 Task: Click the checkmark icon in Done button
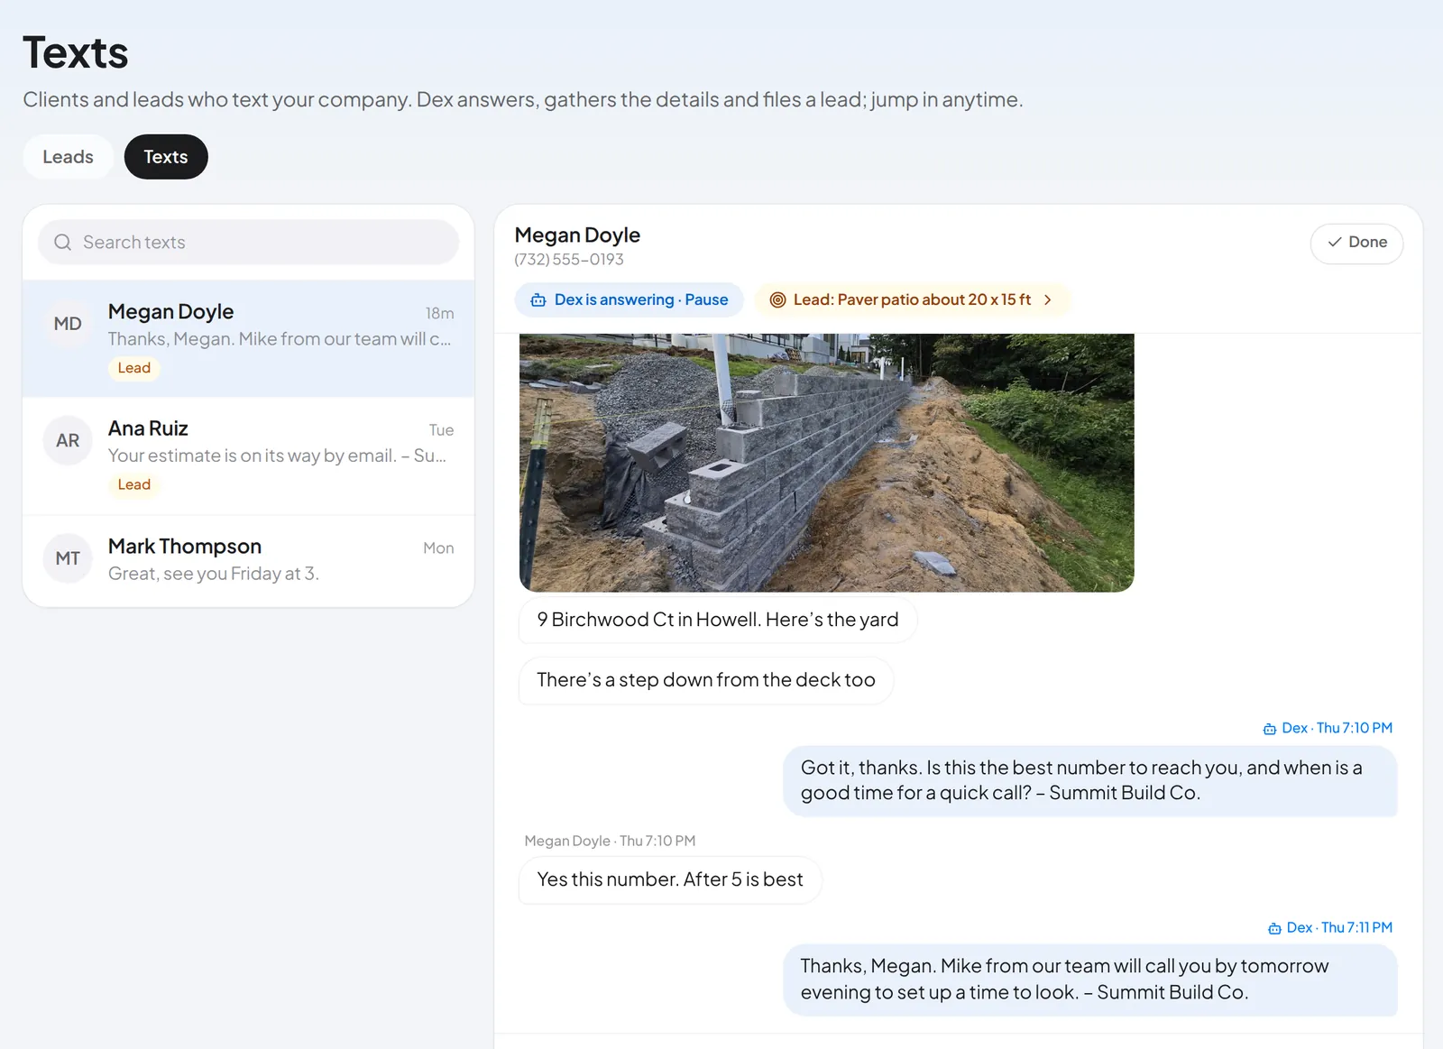click(1335, 243)
